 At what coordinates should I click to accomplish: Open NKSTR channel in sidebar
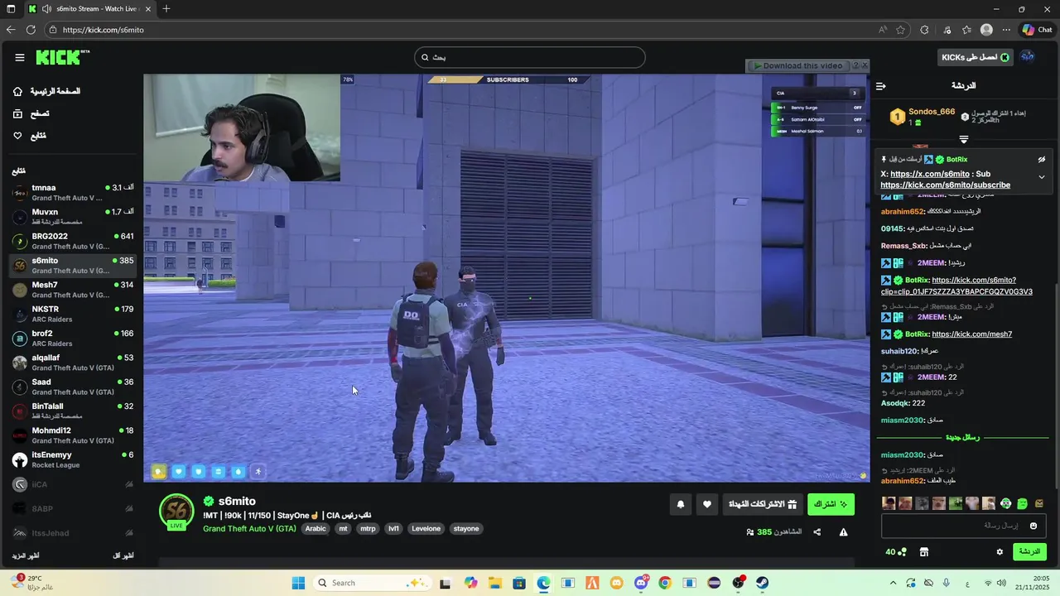(x=73, y=314)
